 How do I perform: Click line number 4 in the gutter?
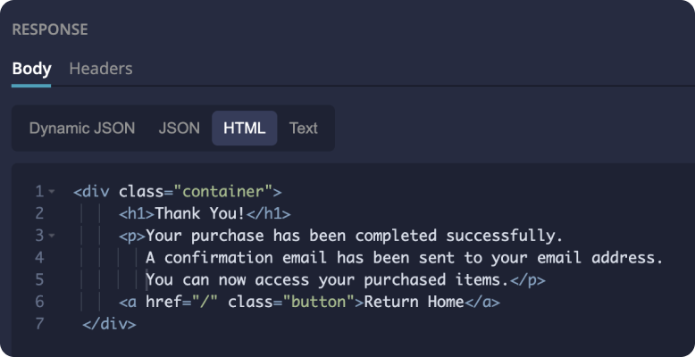tap(39, 258)
